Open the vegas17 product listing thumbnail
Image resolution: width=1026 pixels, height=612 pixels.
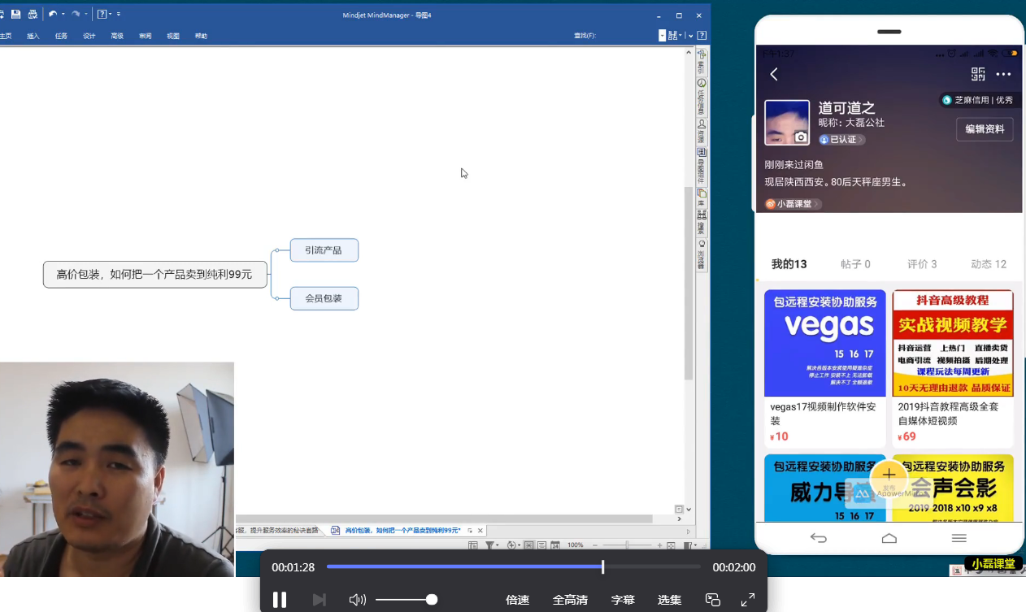pos(824,343)
